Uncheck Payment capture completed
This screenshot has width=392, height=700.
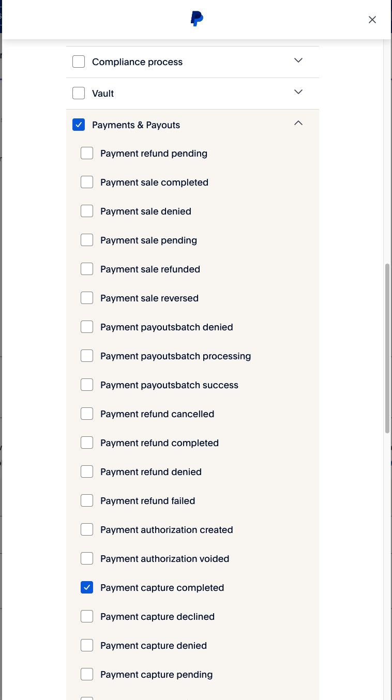point(87,588)
